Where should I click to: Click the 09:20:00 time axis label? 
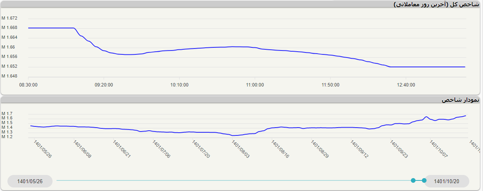[x=104, y=85]
